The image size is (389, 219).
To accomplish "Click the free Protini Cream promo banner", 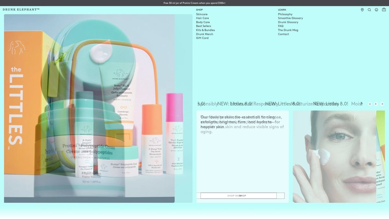I will [194, 3].
